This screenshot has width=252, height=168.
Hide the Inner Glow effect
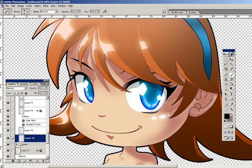pos(8,121)
